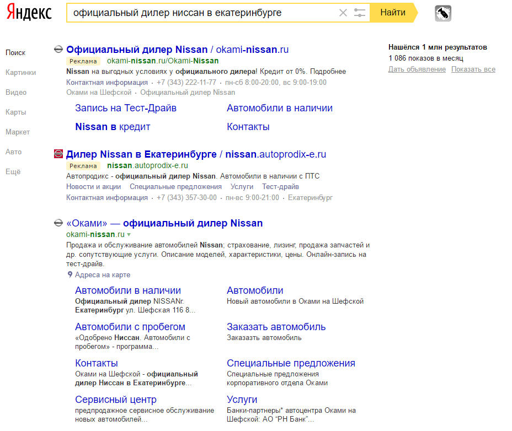Open Запись на Тест-Драй‌в link

(x=126, y=108)
